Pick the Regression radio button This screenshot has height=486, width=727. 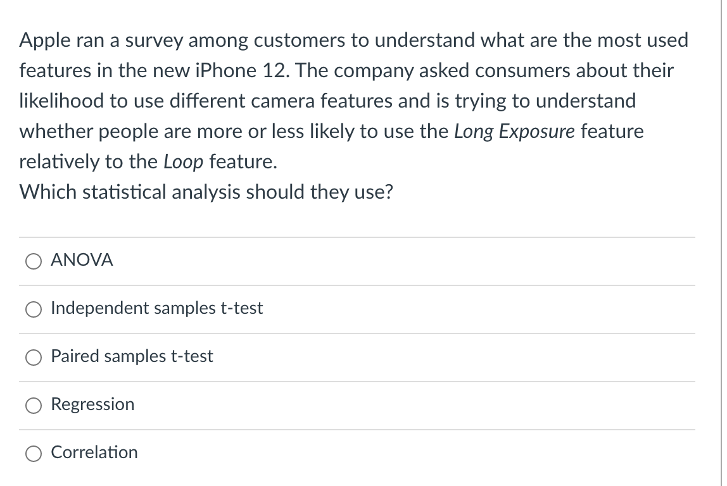(x=34, y=406)
